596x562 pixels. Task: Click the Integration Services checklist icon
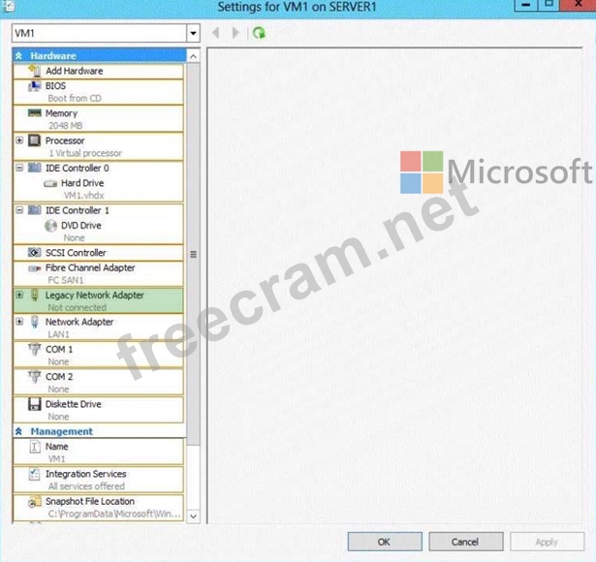tap(35, 474)
